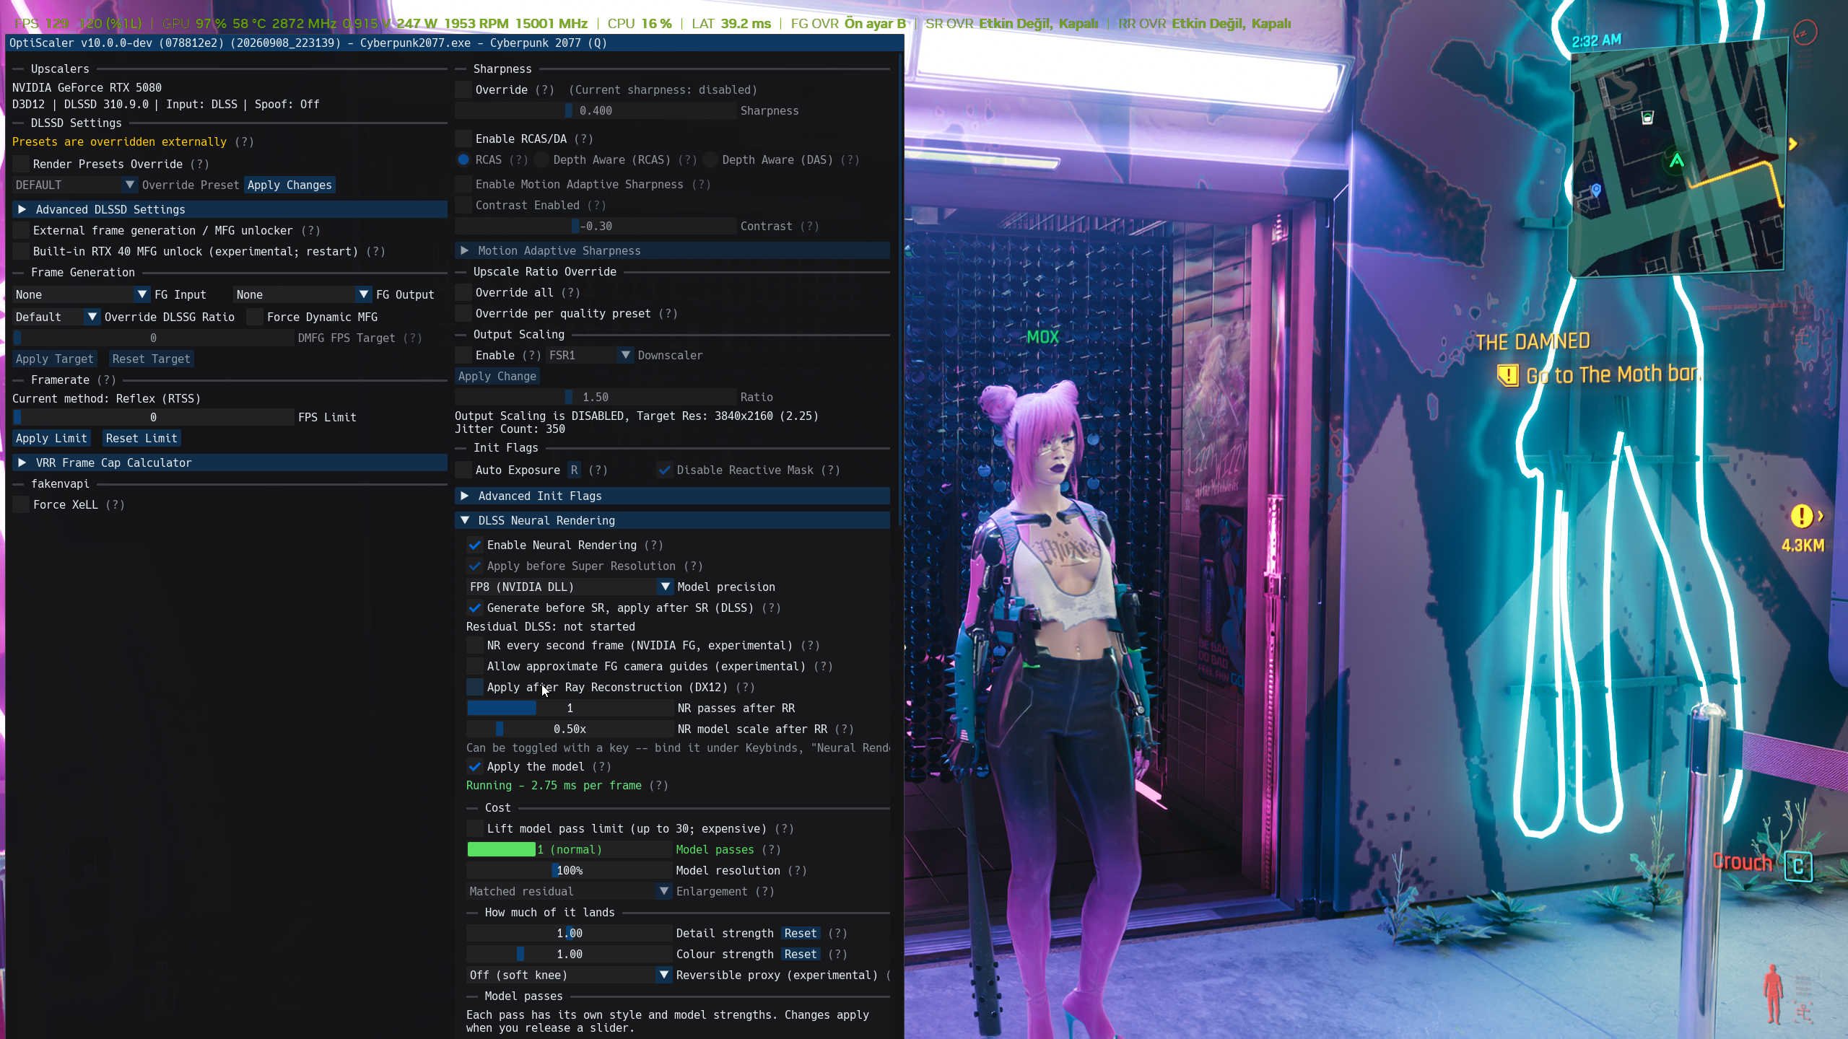The image size is (1848, 1039).
Task: Click the help marker beside Force XeLL
Action: (x=115, y=504)
